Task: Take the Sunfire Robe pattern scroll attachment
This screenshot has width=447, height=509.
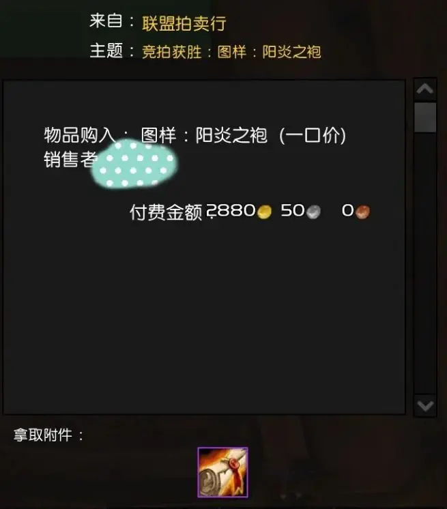Action: tap(222, 472)
